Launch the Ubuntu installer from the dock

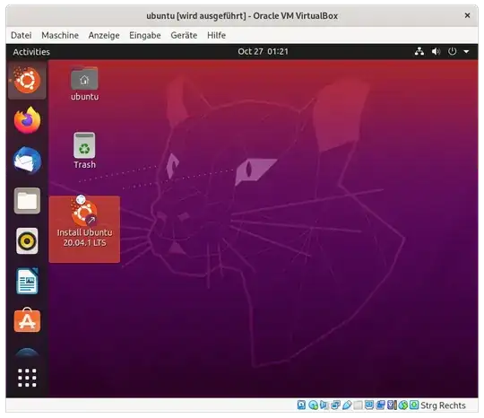tap(27, 81)
